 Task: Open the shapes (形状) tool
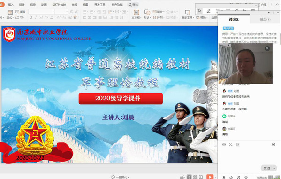pyautogui.click(x=147, y=15)
